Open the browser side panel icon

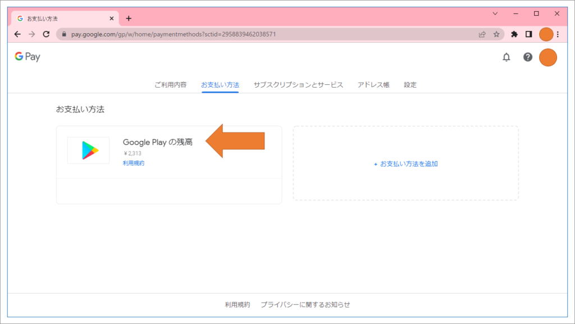[528, 34]
